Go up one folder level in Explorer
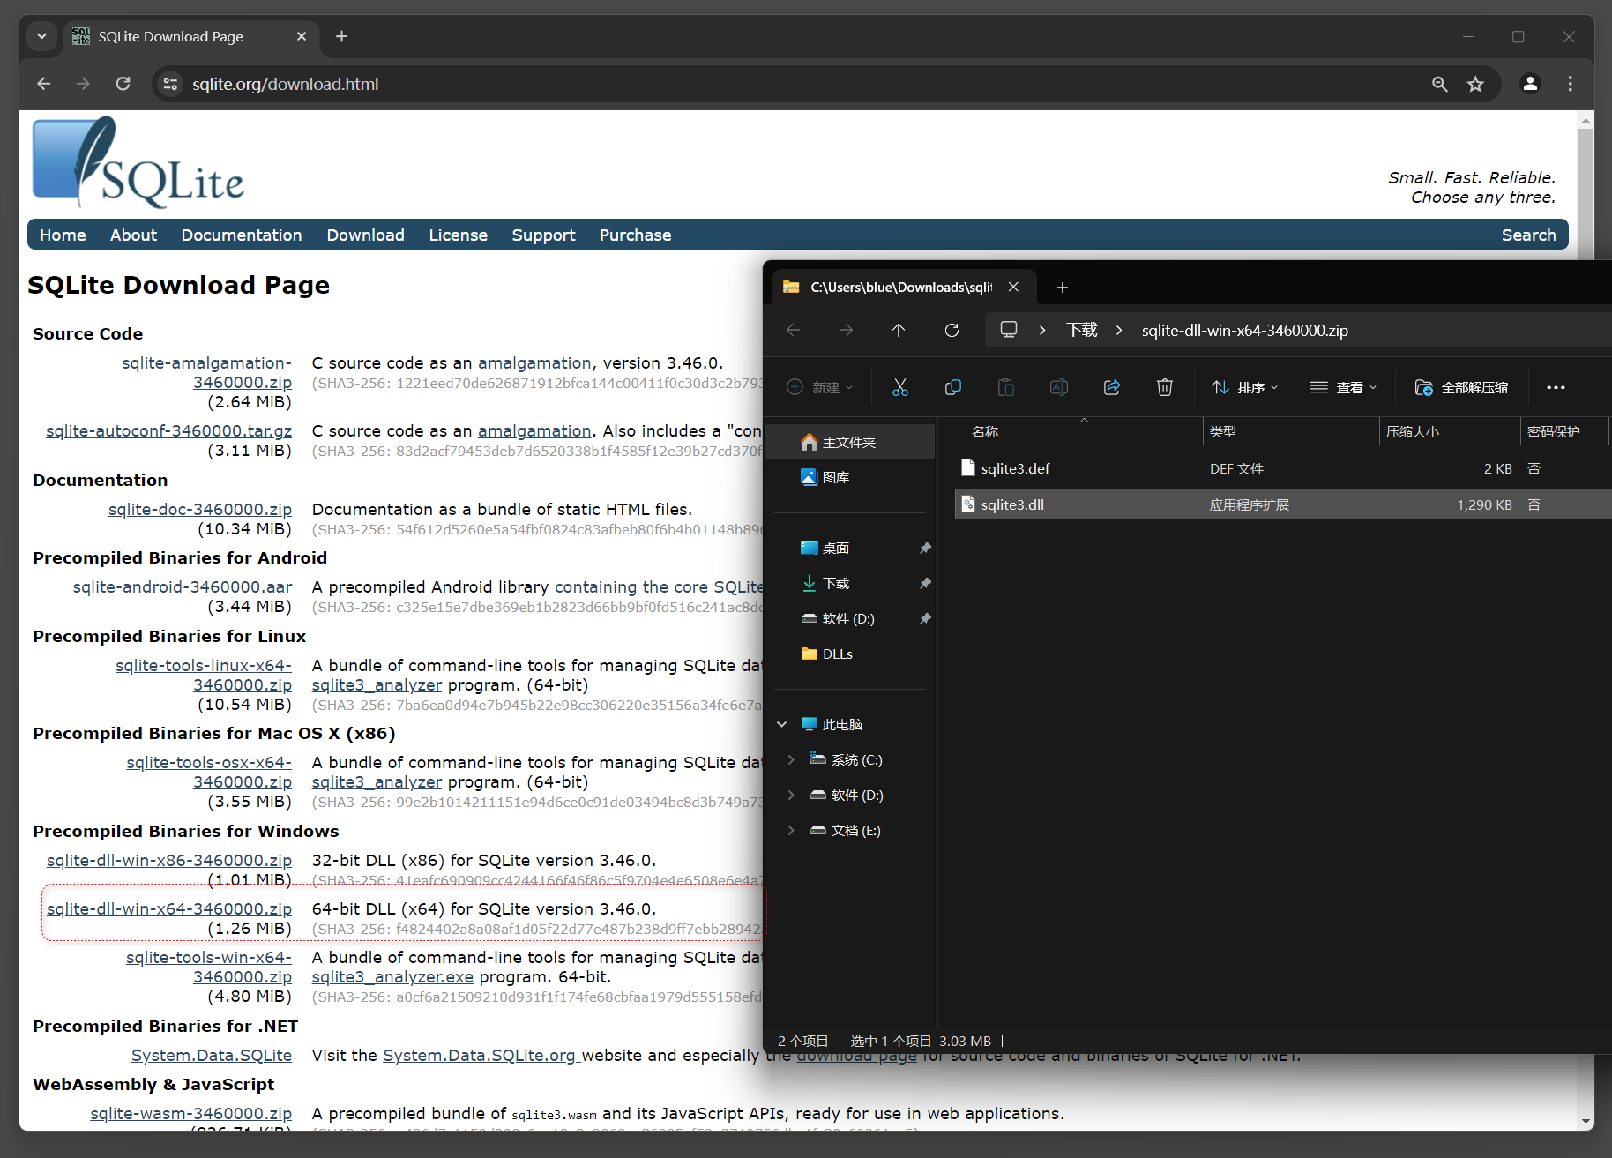The width and height of the screenshot is (1612, 1158). [x=899, y=330]
